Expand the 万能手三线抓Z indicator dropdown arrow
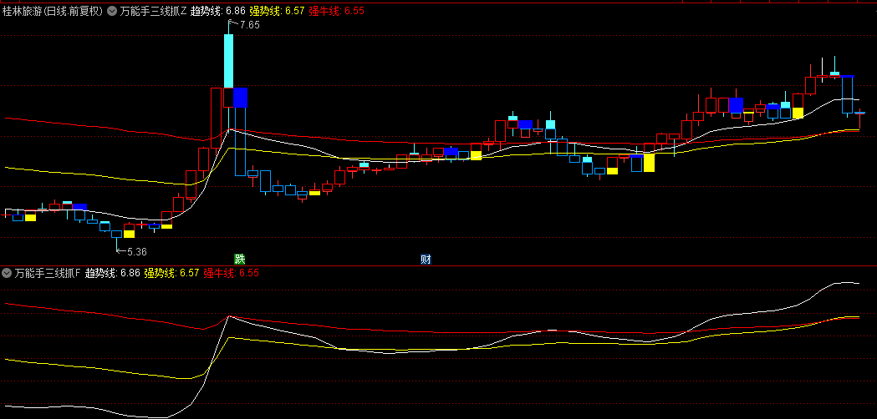The width and height of the screenshot is (877, 419). coord(112,11)
